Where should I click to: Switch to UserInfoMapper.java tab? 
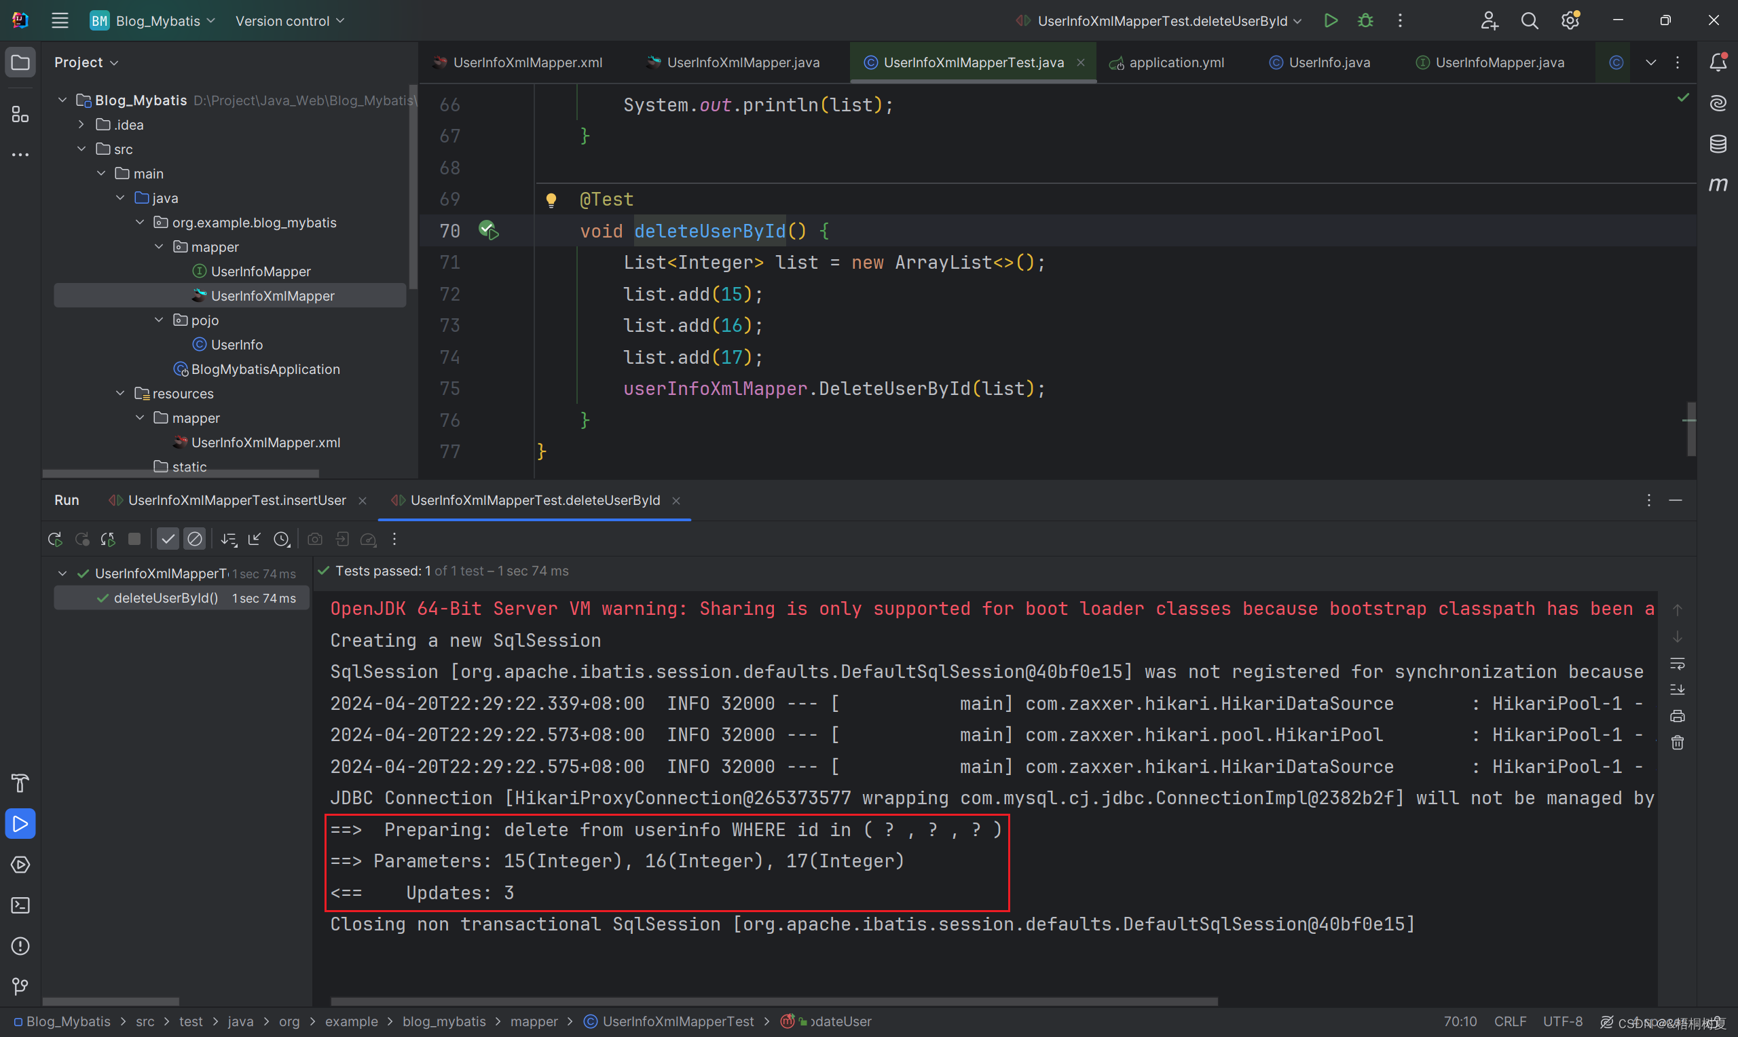1490,63
